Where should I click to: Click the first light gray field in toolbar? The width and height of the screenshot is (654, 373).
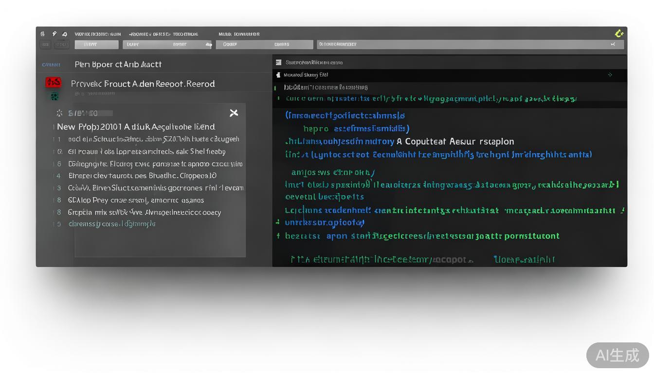(x=96, y=45)
